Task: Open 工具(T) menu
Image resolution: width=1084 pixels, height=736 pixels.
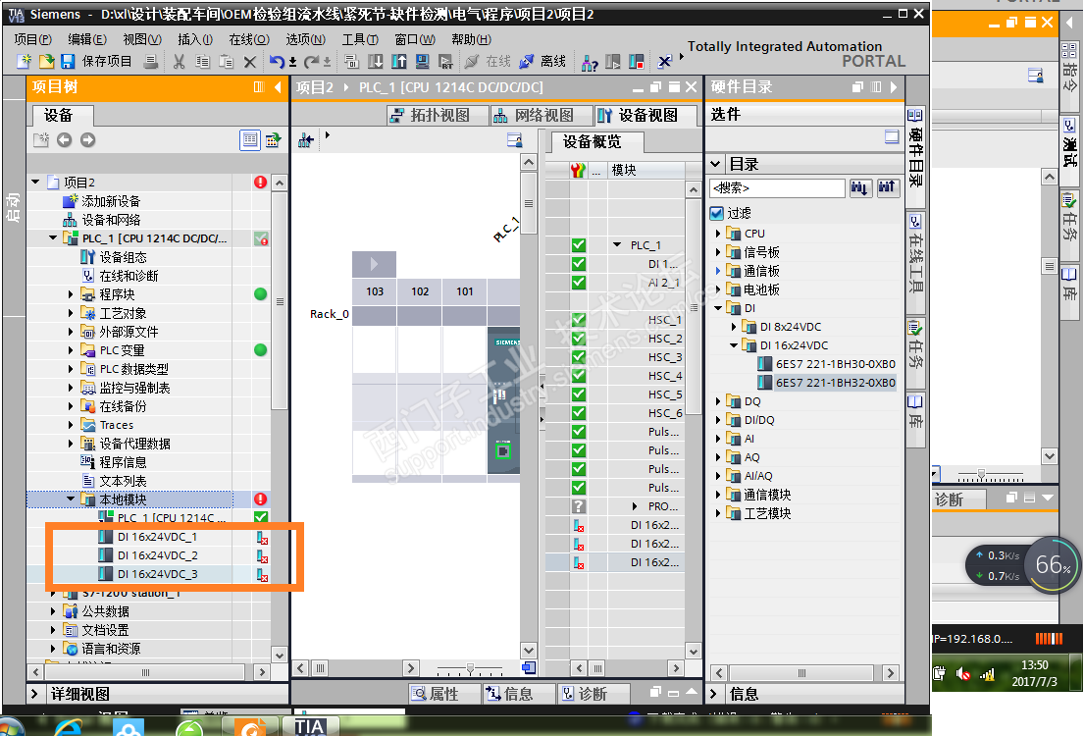Action: (x=360, y=39)
